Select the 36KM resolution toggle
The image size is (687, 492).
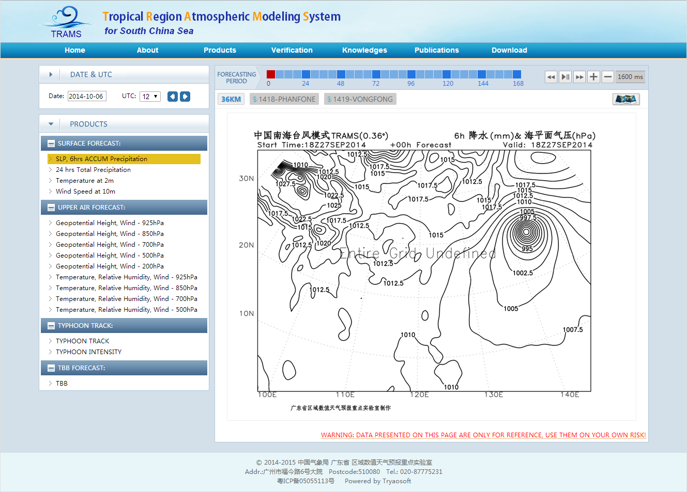(231, 99)
